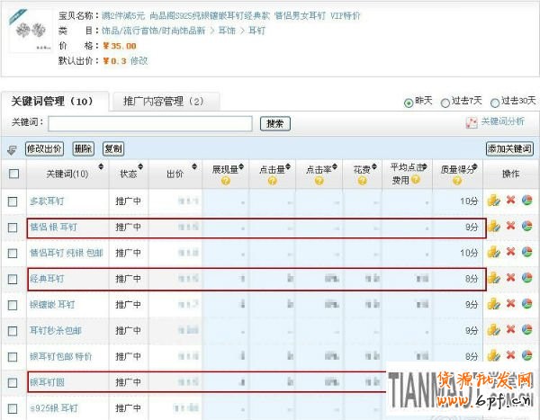This screenshot has height=420, width=540.
Task: Open the 关键词分析 link
Action: click(x=500, y=122)
